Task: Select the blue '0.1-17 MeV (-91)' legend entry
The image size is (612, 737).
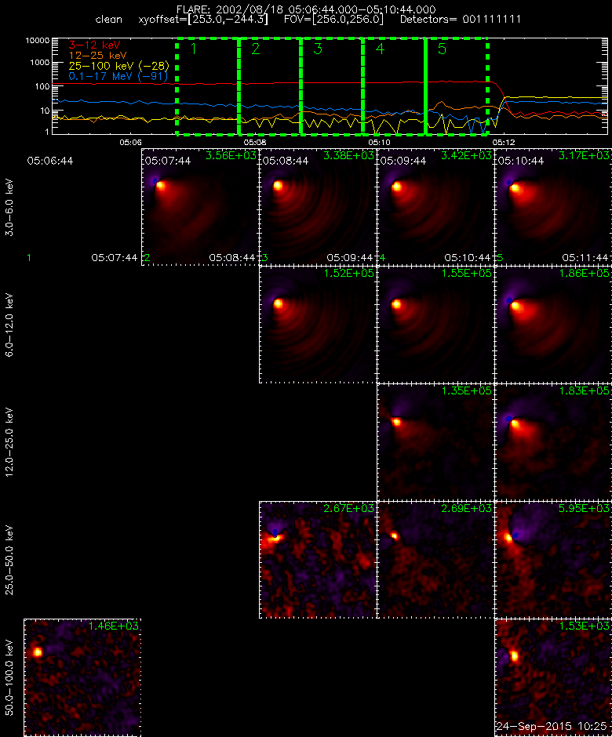Action: point(118,76)
